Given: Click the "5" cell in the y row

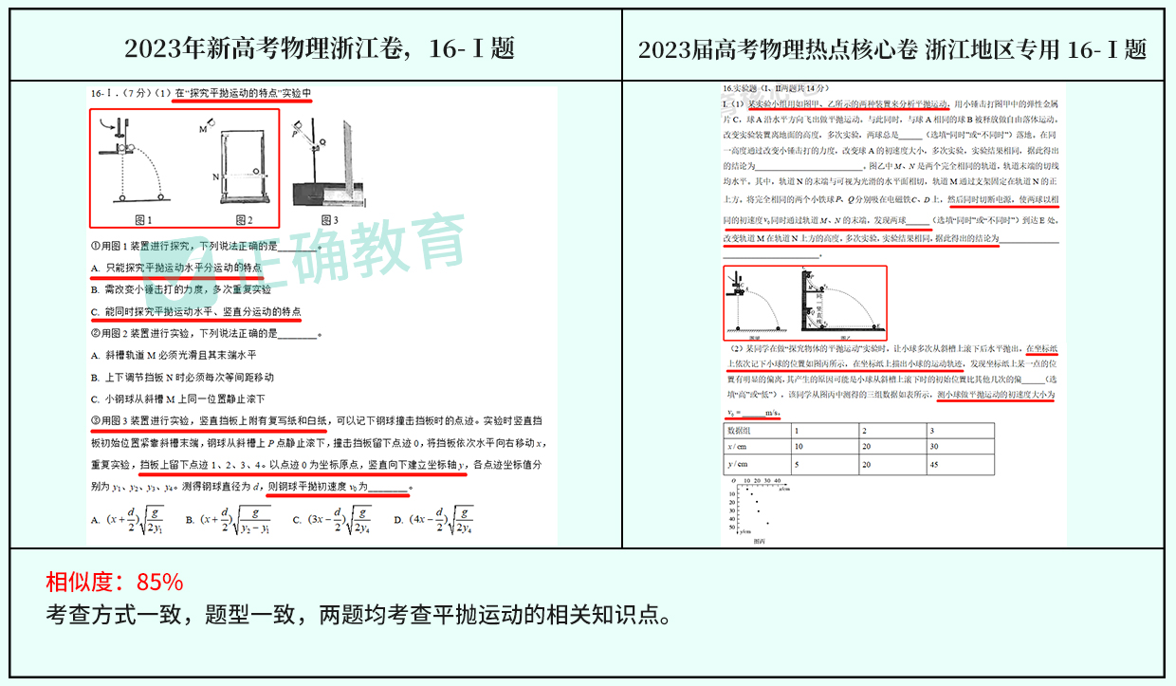Looking at the screenshot, I should 823,464.
